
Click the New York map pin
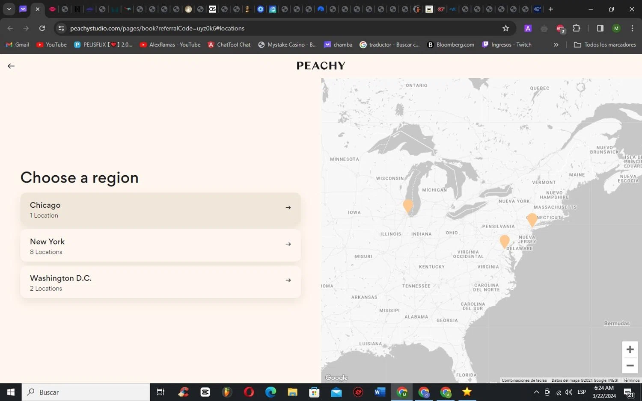tap(532, 220)
